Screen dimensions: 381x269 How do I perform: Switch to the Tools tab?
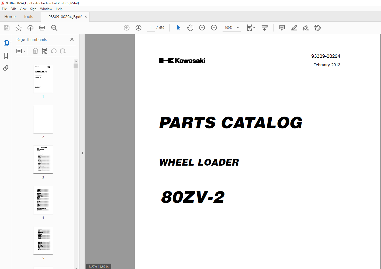28,17
